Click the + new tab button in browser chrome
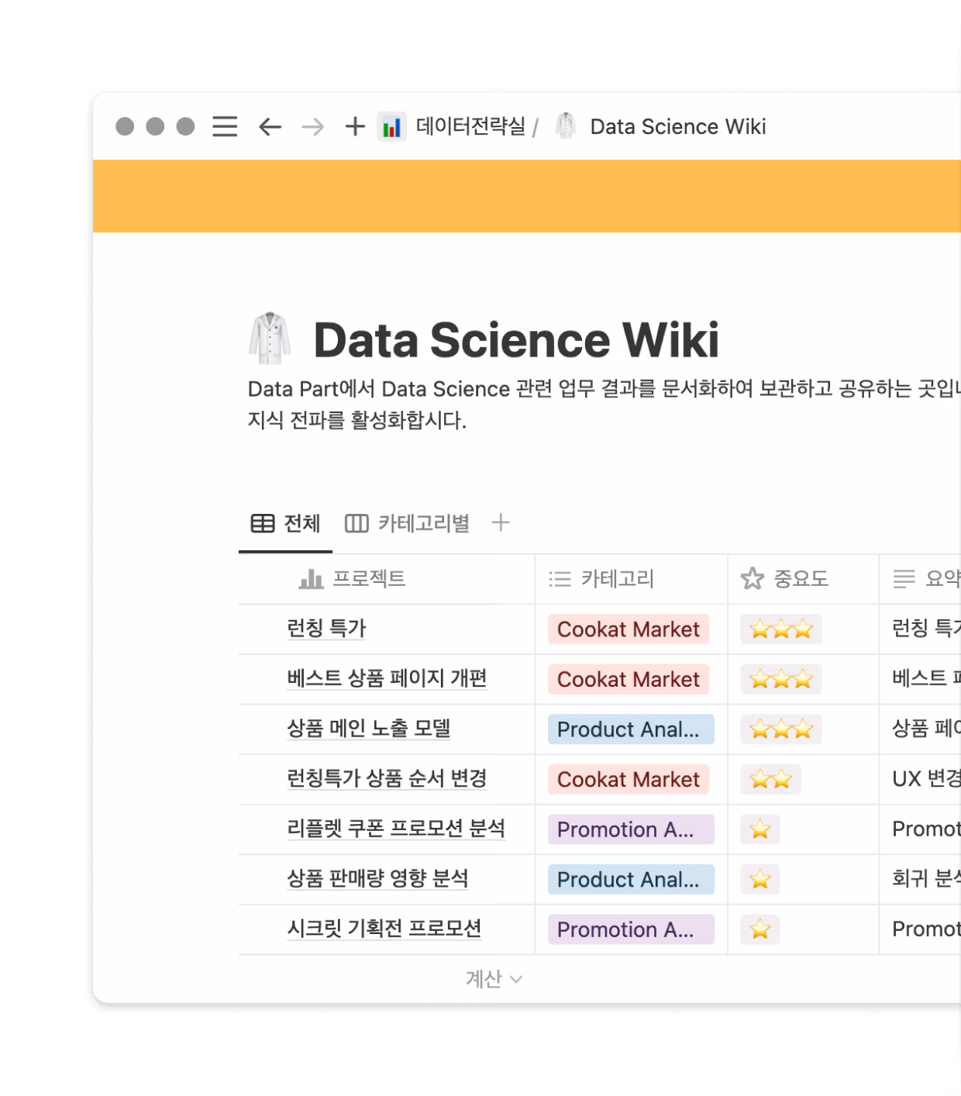The height and width of the screenshot is (1096, 961). (353, 126)
